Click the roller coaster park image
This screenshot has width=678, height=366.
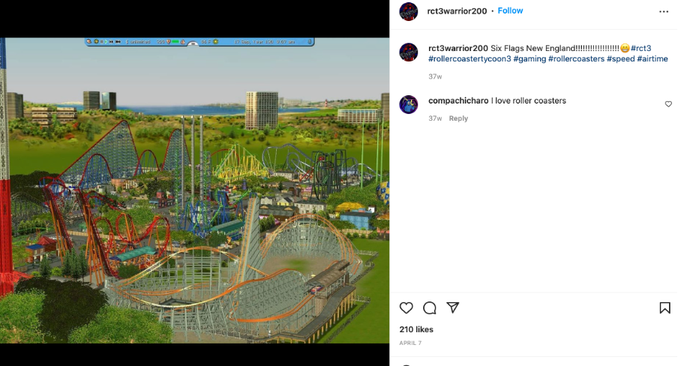pyautogui.click(x=194, y=190)
